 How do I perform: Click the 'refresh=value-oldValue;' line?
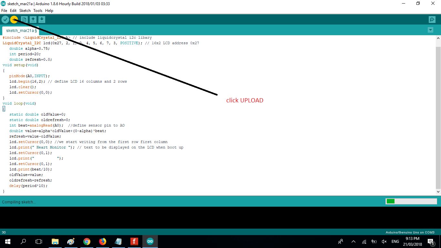tap(35, 136)
